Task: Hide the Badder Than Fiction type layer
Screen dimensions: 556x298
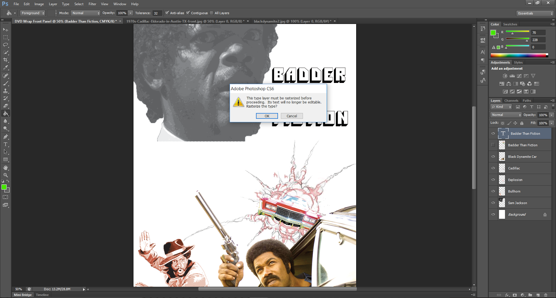Action: click(493, 134)
